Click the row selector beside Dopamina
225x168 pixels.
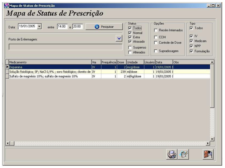(x=7, y=67)
